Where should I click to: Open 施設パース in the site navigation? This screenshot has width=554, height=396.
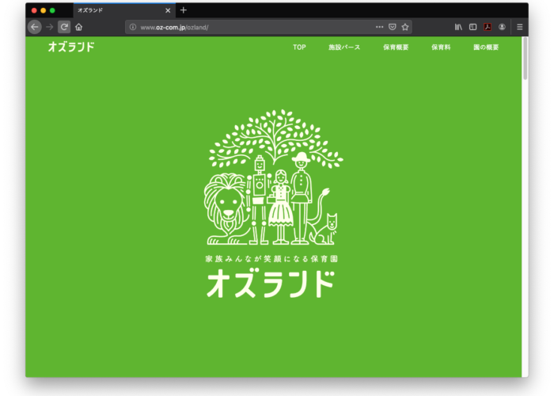[x=344, y=48]
